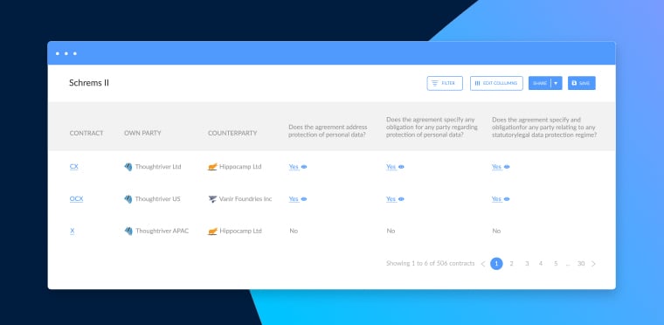Click the Thoughtriver US logo icon
This screenshot has width=664, height=325.
[x=128, y=199]
